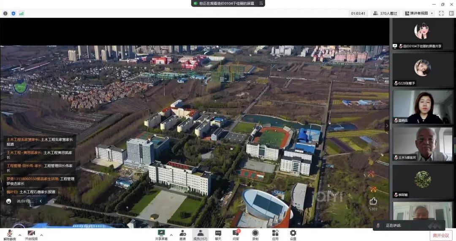The image size is (456, 241).
Task: Open the screen sharing banner menu
Action: tap(261, 3)
